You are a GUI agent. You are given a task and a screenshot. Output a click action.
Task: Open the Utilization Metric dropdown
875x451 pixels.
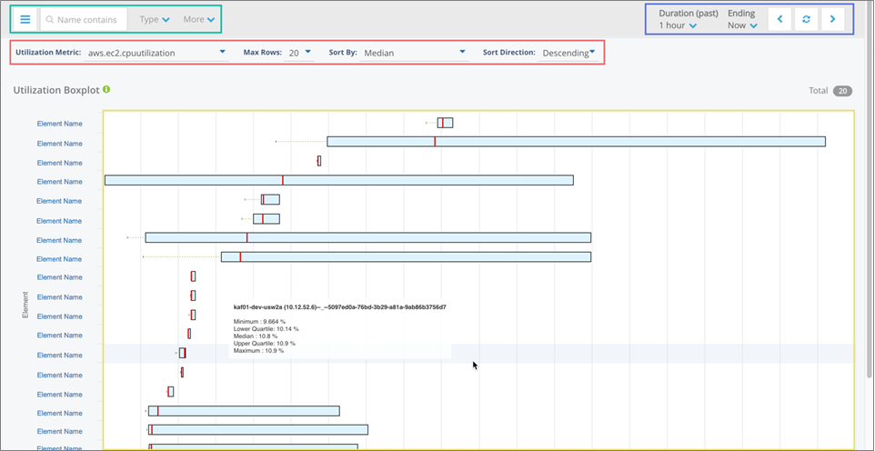(156, 53)
